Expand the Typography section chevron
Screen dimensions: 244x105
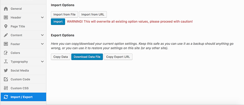[42, 62]
